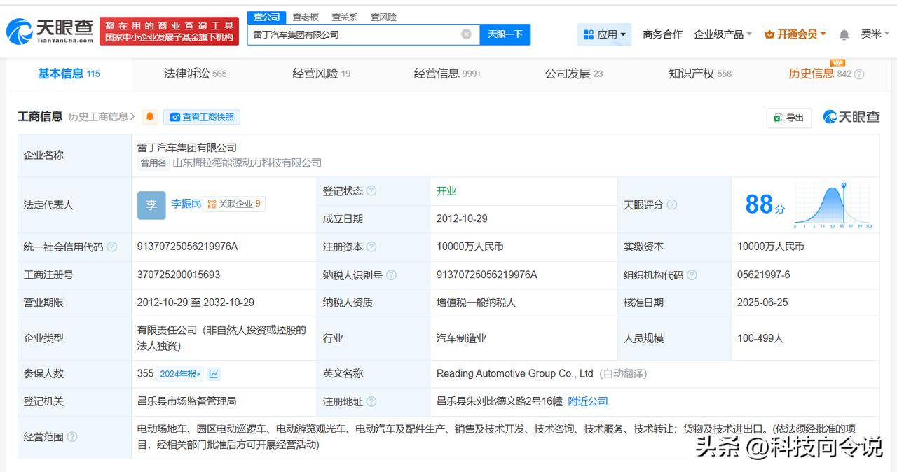Click staff size 100-499人
897x472 pixels.
click(x=760, y=338)
